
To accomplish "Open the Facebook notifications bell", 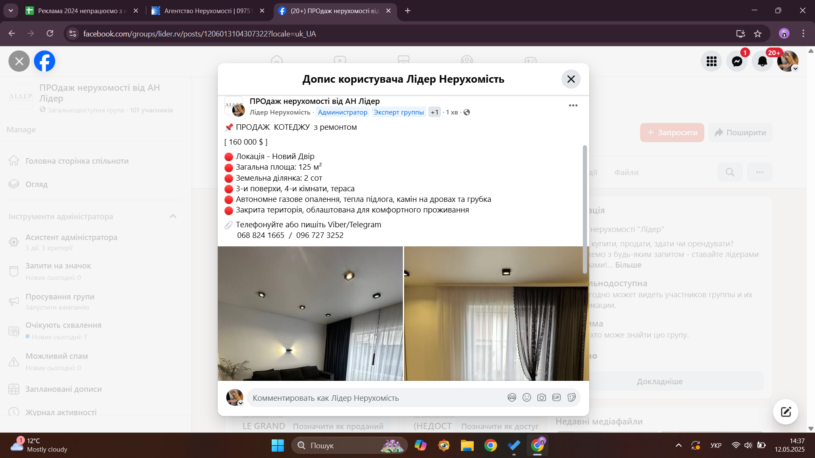I will pyautogui.click(x=762, y=61).
